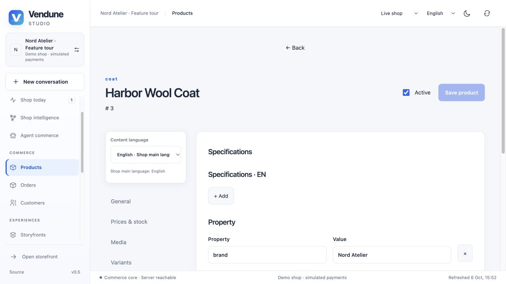Click the Storyfronts layers icon

[x=13, y=235]
